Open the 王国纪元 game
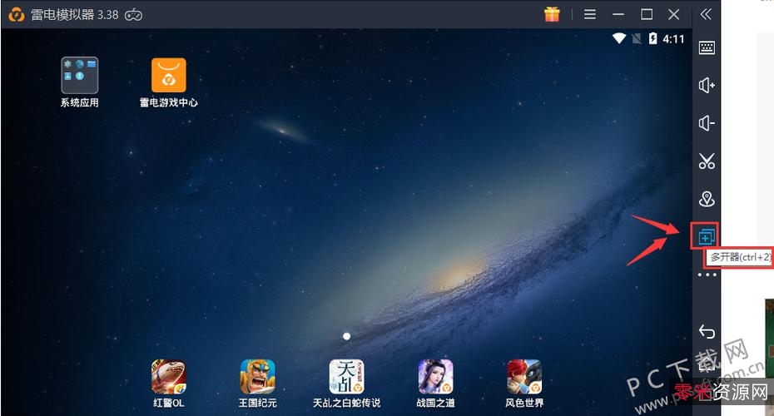774x416 pixels. 257,377
